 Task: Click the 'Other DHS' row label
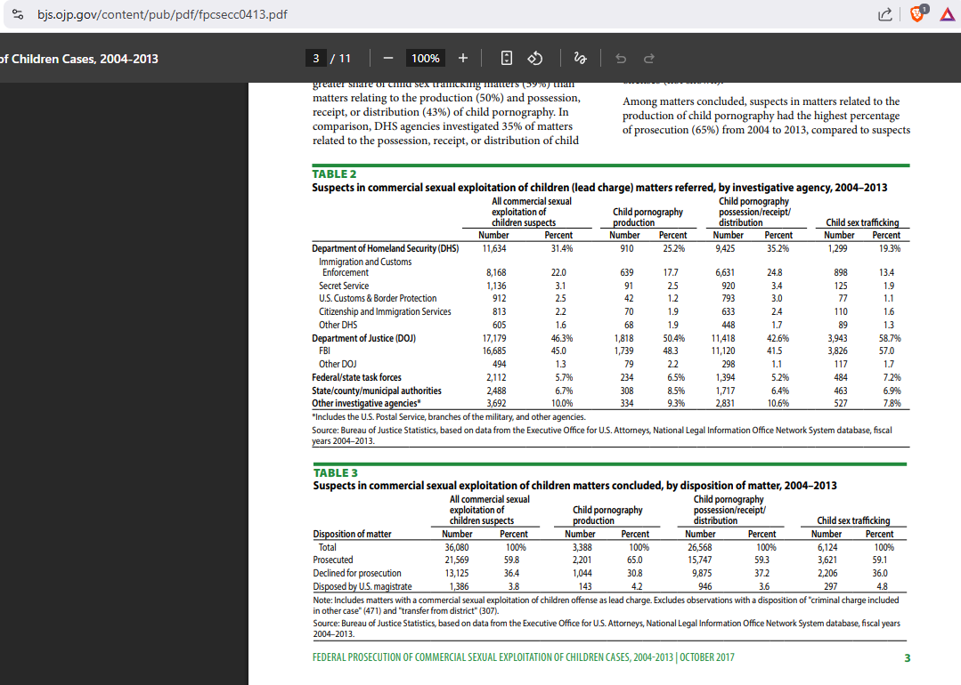338,325
